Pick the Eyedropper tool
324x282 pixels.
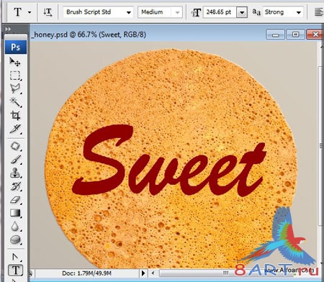(15, 129)
